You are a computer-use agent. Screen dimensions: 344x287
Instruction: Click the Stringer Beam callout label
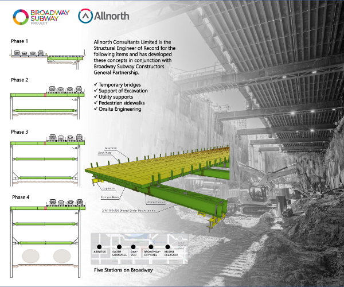click(110, 197)
